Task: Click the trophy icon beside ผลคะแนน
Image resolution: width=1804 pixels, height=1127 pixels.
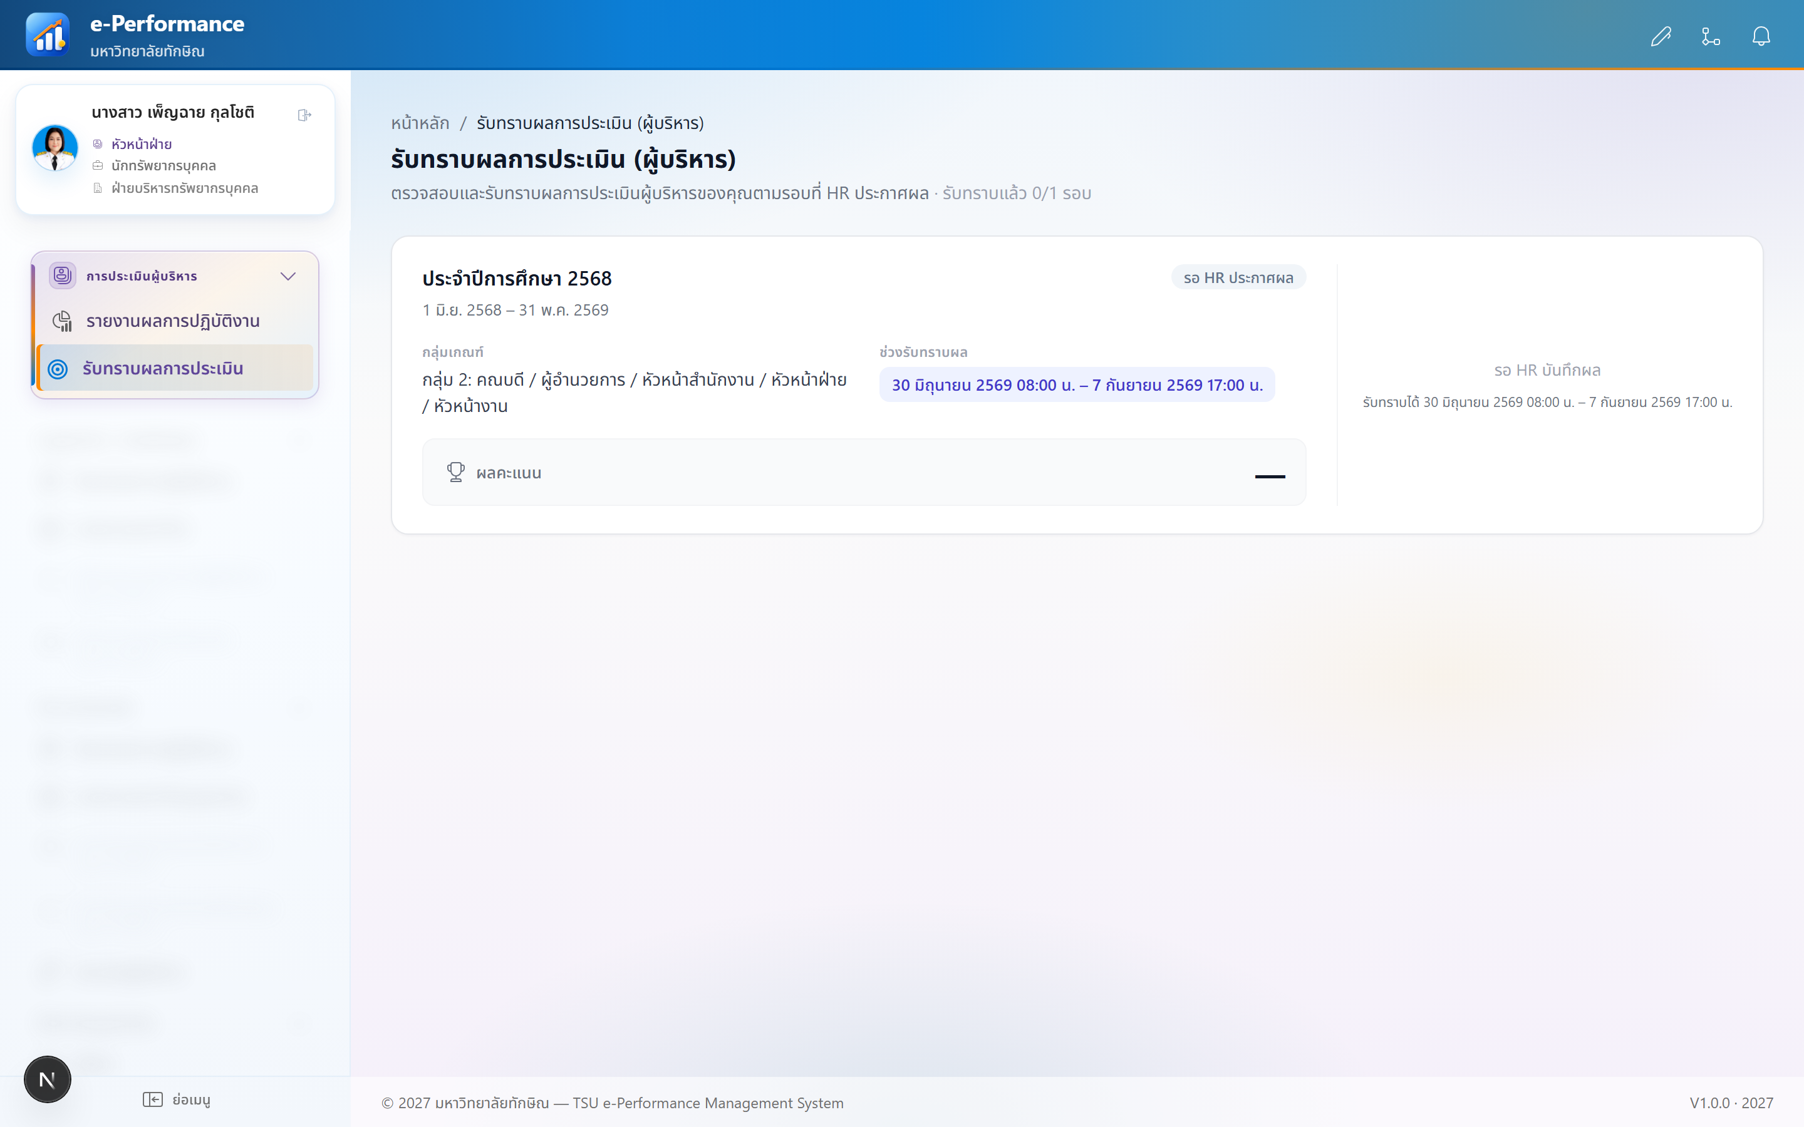Action: pos(455,472)
